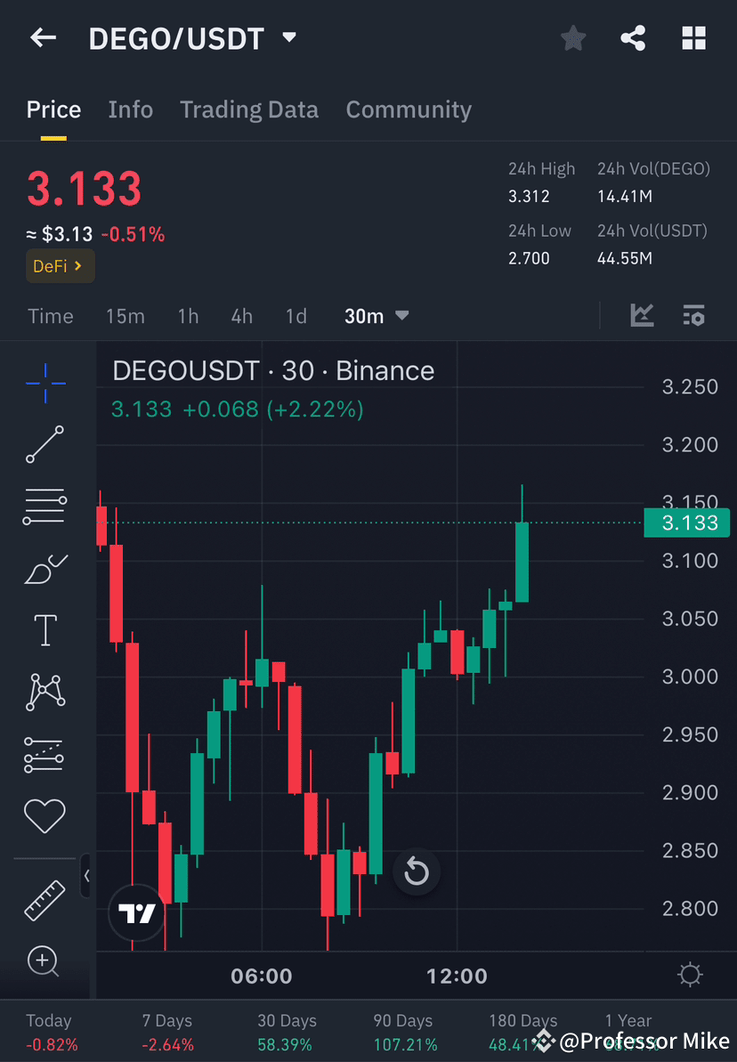
Task: Open chart settings via the gear icon
Action: coord(690,975)
